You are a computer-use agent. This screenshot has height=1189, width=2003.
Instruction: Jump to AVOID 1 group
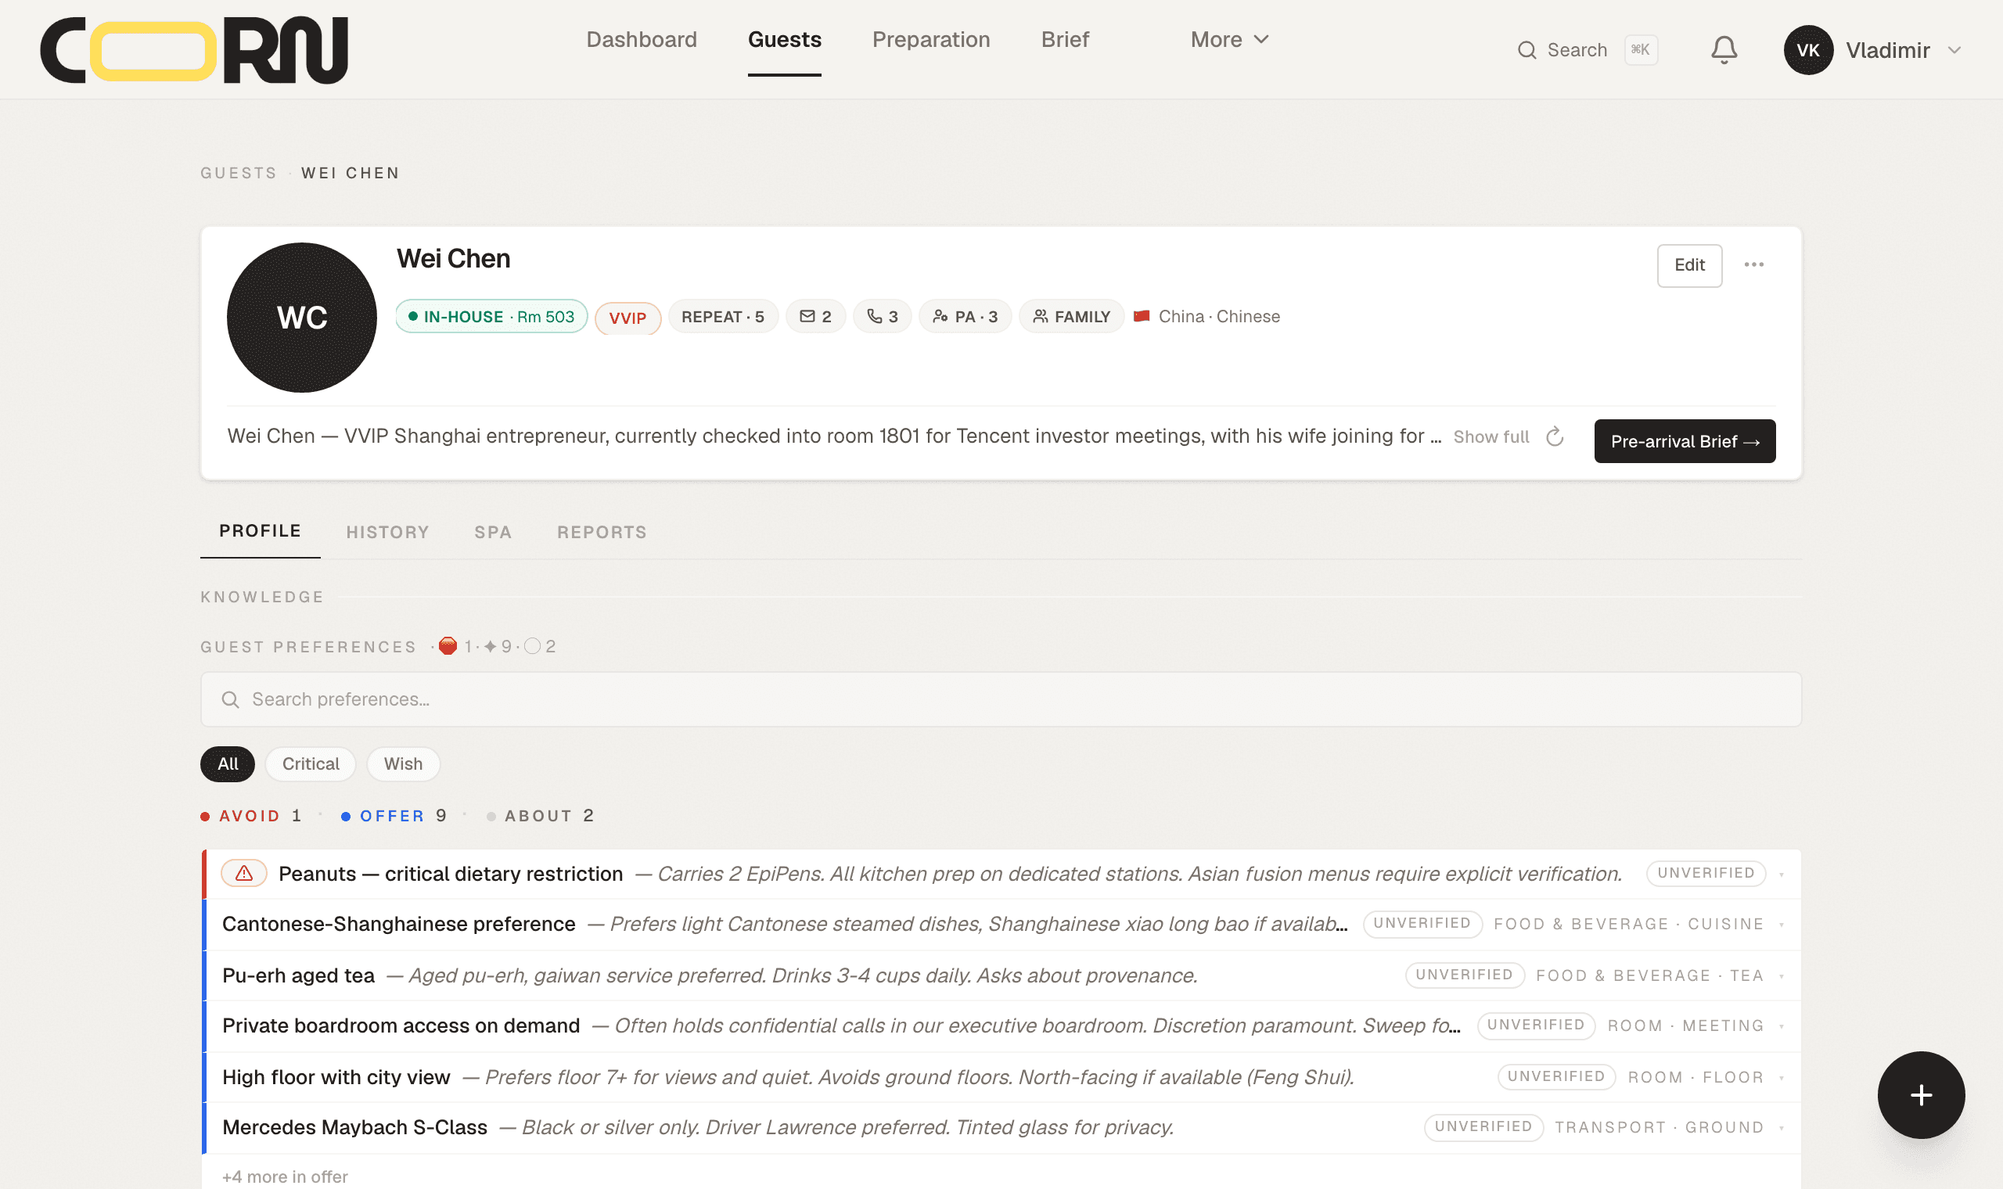click(251, 816)
